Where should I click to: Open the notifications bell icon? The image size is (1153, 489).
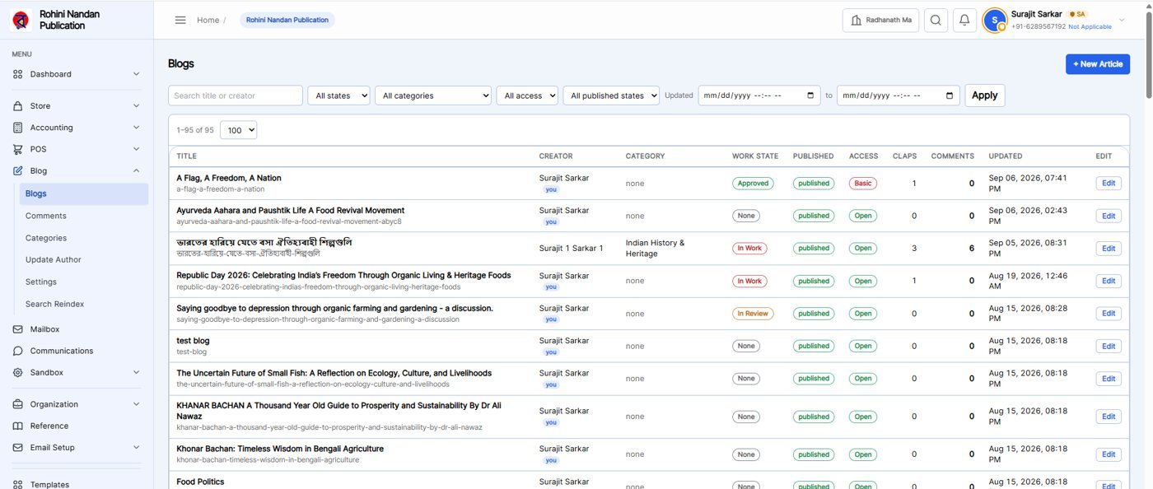(x=964, y=21)
